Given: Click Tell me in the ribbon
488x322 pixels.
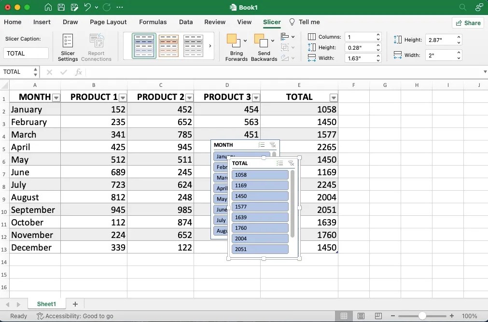Looking at the screenshot, I should [x=309, y=22].
